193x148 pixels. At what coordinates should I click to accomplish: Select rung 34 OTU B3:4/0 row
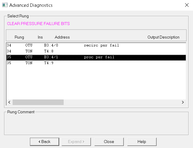point(96,45)
